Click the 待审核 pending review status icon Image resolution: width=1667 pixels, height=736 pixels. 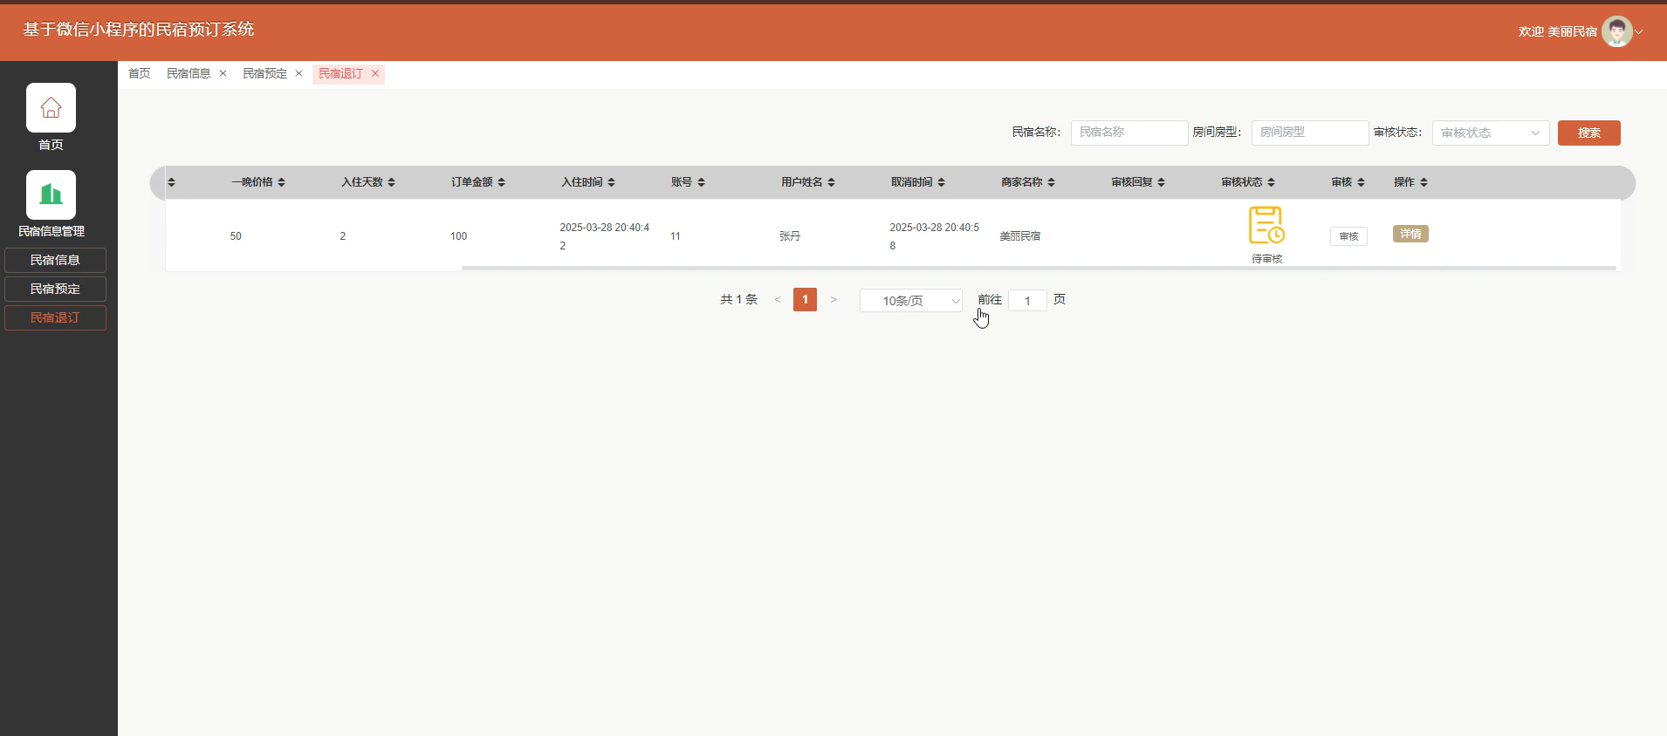pos(1266,225)
